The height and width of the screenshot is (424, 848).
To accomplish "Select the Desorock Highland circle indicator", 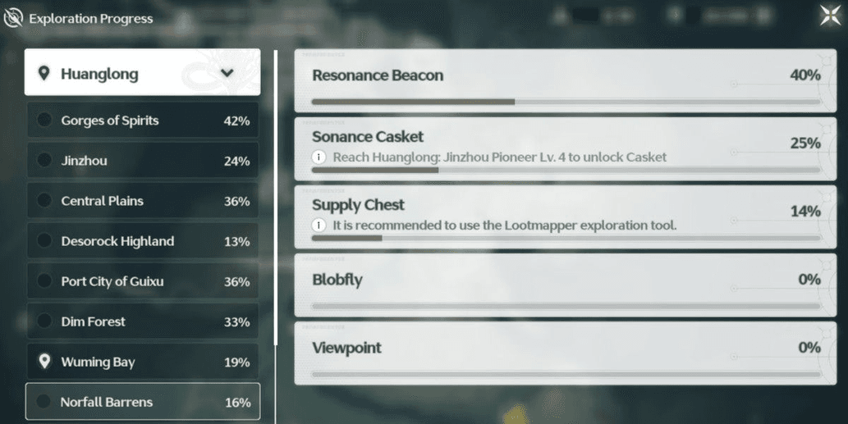I will (44, 240).
